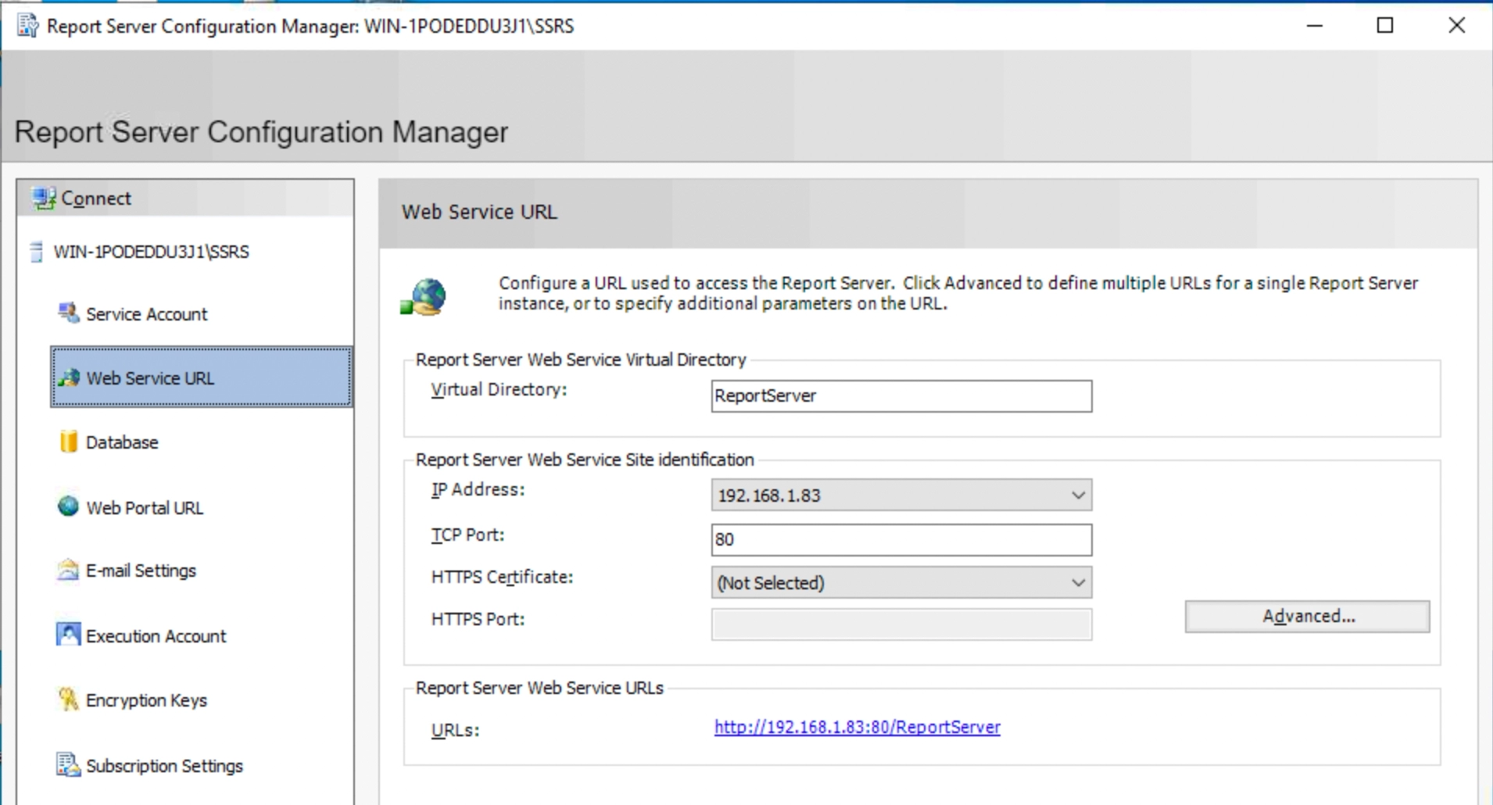Click the Encryption Keys icon
The height and width of the screenshot is (805, 1493).
(x=69, y=699)
